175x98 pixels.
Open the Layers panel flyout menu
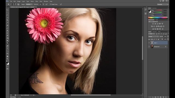coord(168,32)
